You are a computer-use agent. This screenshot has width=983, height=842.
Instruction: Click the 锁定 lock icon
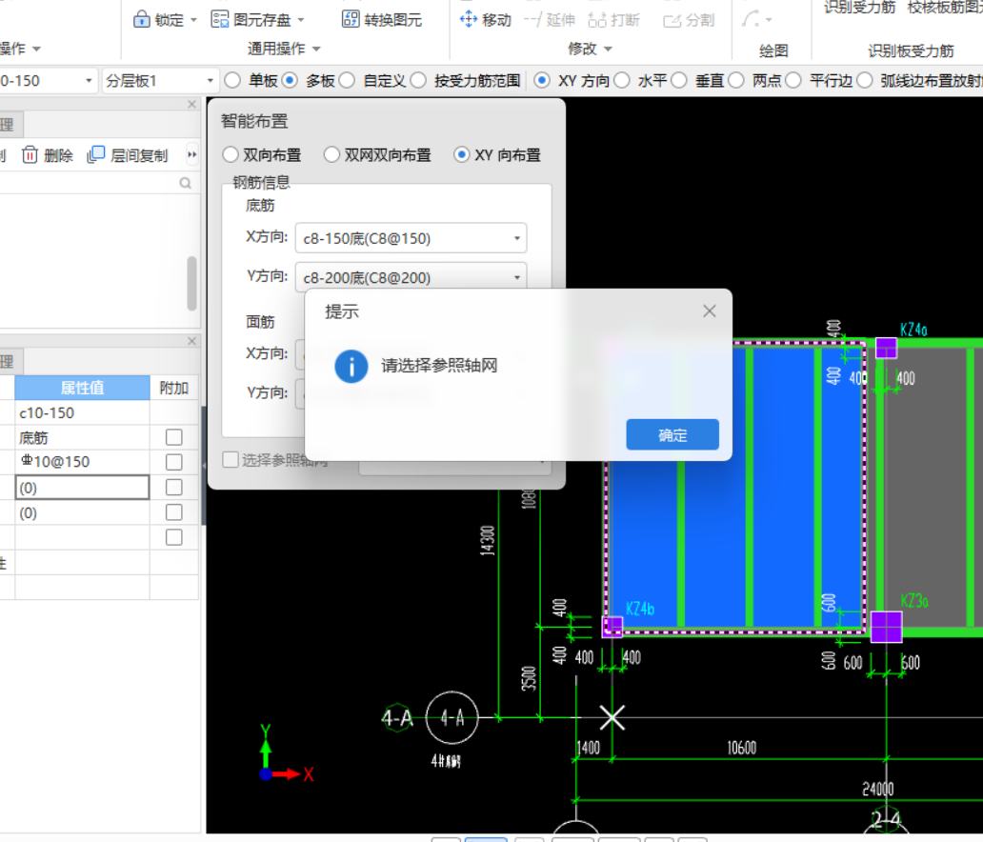(x=142, y=19)
